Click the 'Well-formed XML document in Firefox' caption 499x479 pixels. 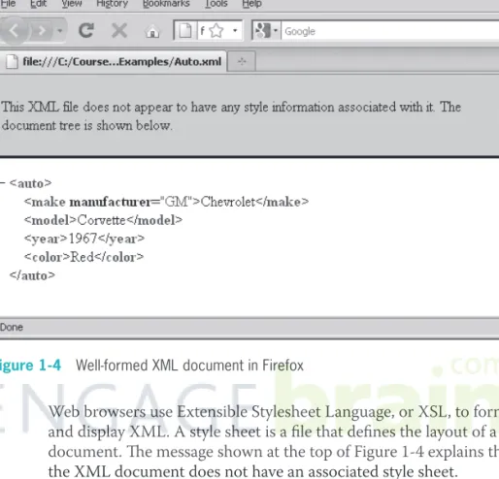189,366
